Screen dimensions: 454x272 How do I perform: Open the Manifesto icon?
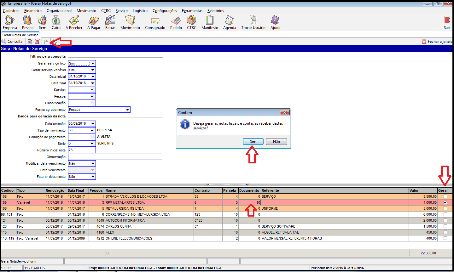[210, 21]
